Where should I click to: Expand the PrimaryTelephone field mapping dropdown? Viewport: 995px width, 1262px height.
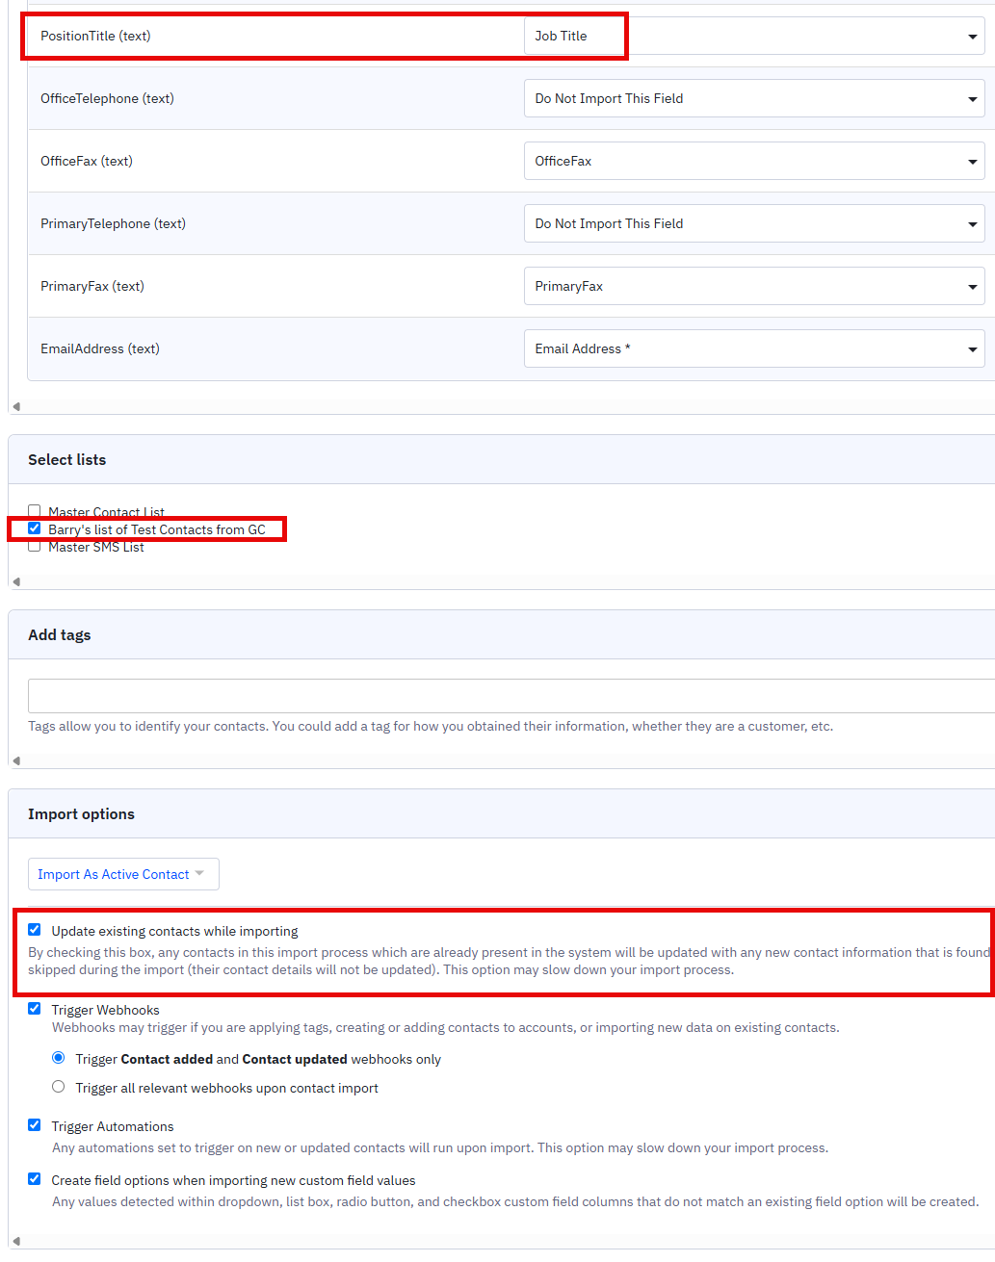click(753, 223)
